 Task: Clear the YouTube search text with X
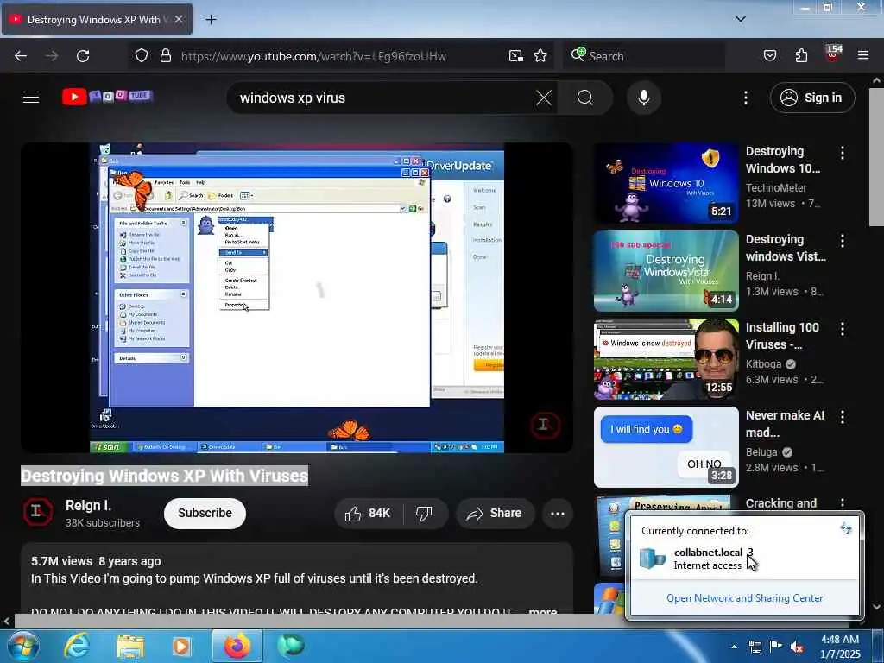coord(544,98)
